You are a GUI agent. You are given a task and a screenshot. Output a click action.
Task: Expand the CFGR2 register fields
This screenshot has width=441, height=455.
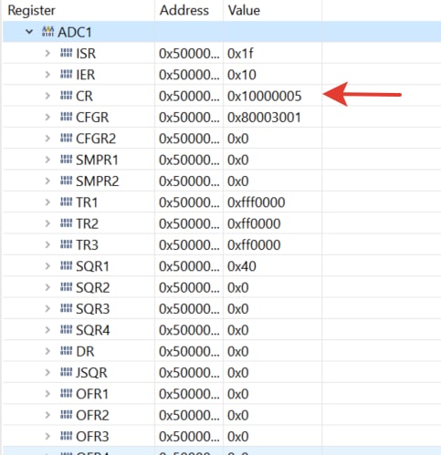tap(47, 139)
